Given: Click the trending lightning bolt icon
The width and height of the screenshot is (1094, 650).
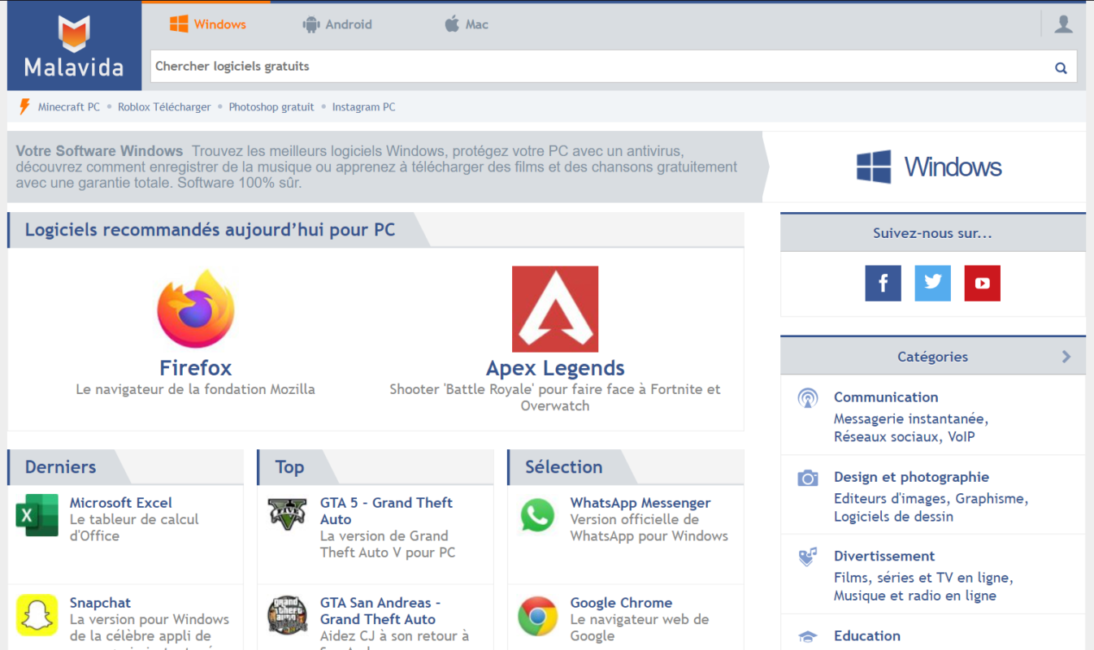Looking at the screenshot, I should [x=24, y=106].
